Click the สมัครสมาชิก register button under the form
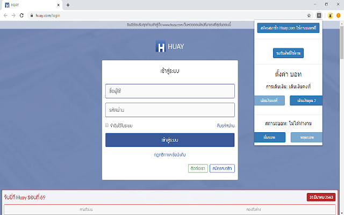Image resolution: width=344 pixels, height=215 pixels. 222,168
